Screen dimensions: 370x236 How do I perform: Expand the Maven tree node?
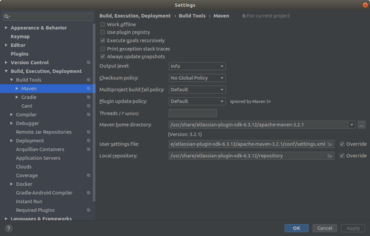click(x=17, y=88)
